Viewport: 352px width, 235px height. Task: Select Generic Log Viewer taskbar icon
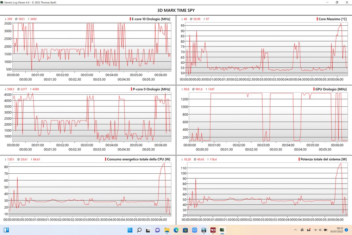(x=222, y=230)
